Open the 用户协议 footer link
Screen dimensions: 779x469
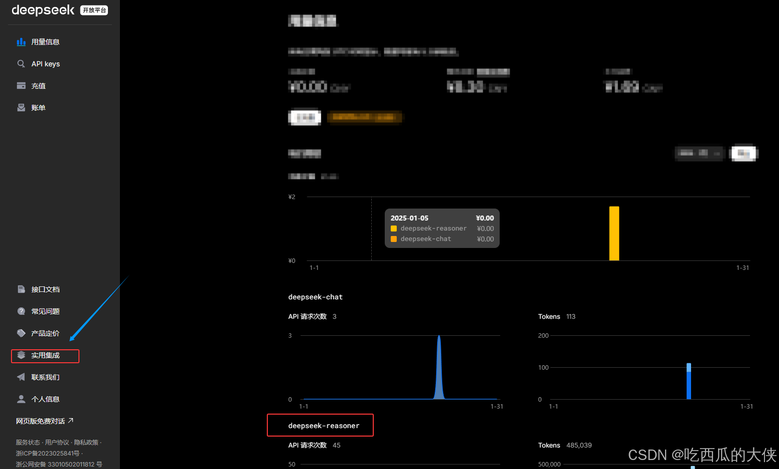click(57, 443)
